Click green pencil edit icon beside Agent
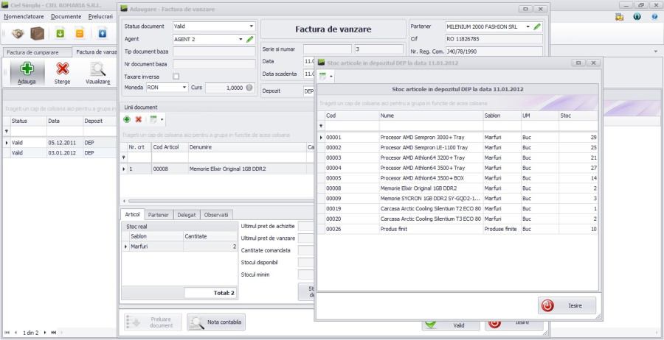 [x=250, y=39]
